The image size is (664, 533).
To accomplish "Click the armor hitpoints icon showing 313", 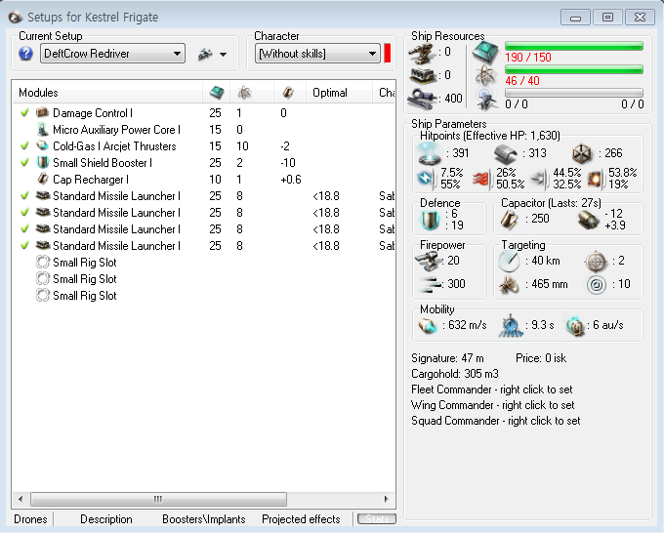I will coord(506,154).
